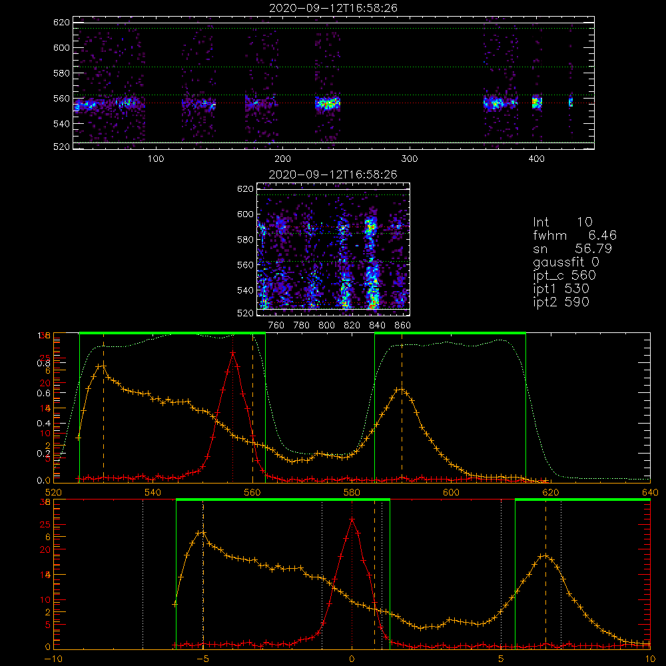Click the '300' x-axis label of top spectrogram
The image size is (666, 666).
[x=410, y=159]
